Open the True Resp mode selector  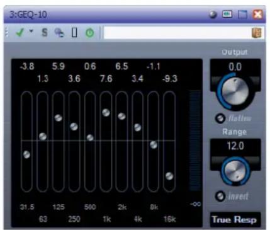point(235,220)
